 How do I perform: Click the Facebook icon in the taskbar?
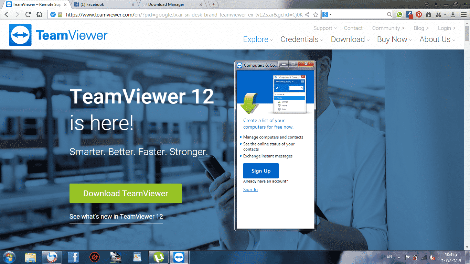tap(73, 257)
